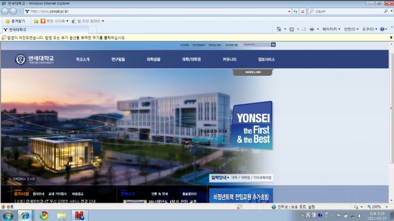Open the QUICK LINK tab

coord(253,72)
